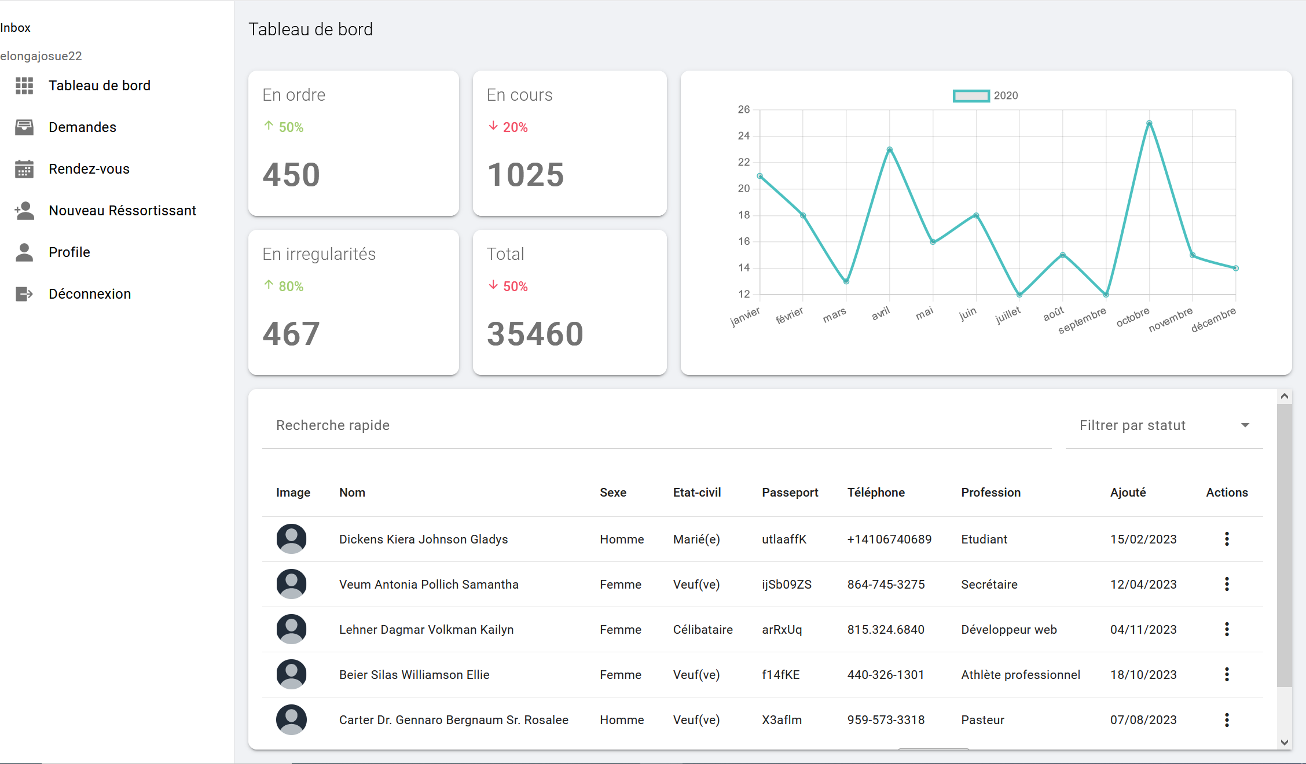
Task: Click the Rendez-vous calendar icon
Action: (x=24, y=169)
